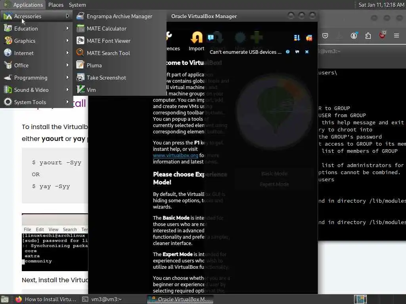This screenshot has height=304, width=406.
Task: Click the yay -Syy command line
Action: pyautogui.click(x=51, y=186)
